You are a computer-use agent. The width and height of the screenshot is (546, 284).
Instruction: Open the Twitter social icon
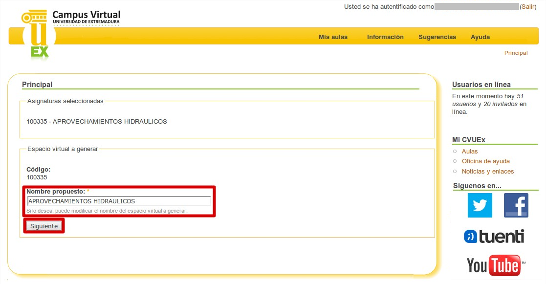pyautogui.click(x=480, y=205)
